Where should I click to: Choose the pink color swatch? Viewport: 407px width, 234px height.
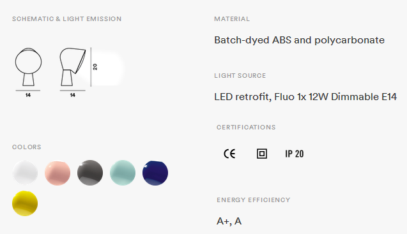(58, 173)
